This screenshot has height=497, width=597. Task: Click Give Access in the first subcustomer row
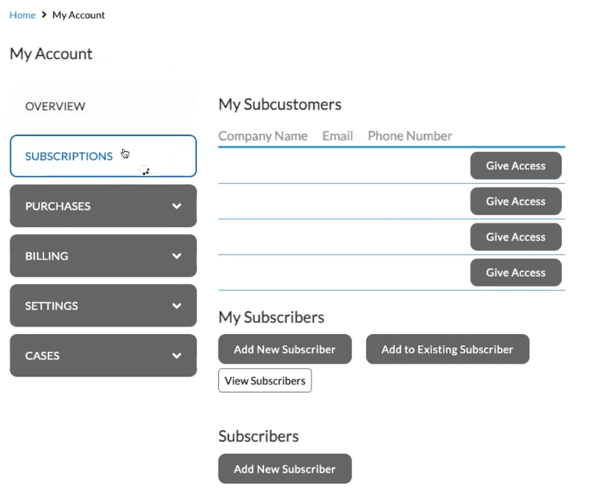[x=516, y=166]
